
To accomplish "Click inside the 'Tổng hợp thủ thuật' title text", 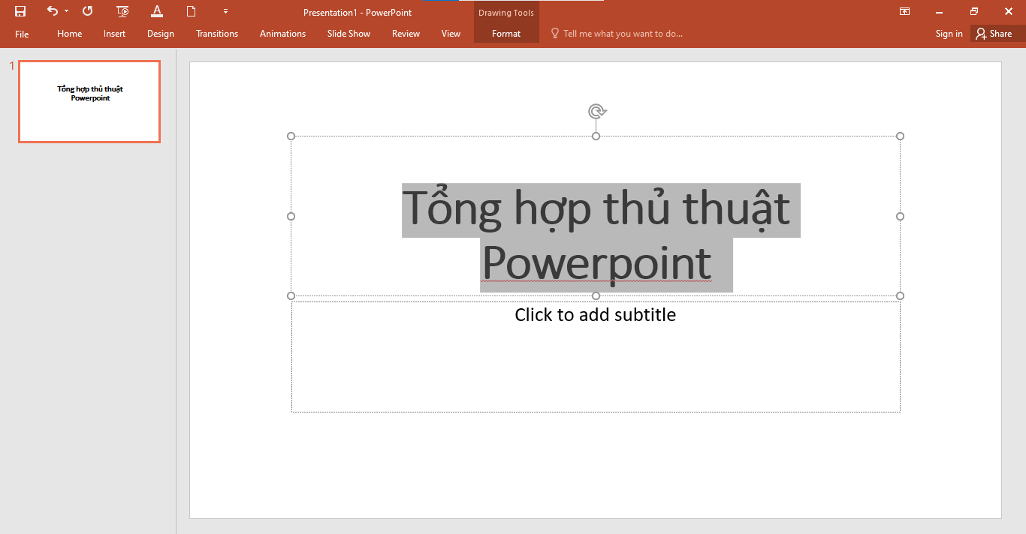I will pos(596,208).
